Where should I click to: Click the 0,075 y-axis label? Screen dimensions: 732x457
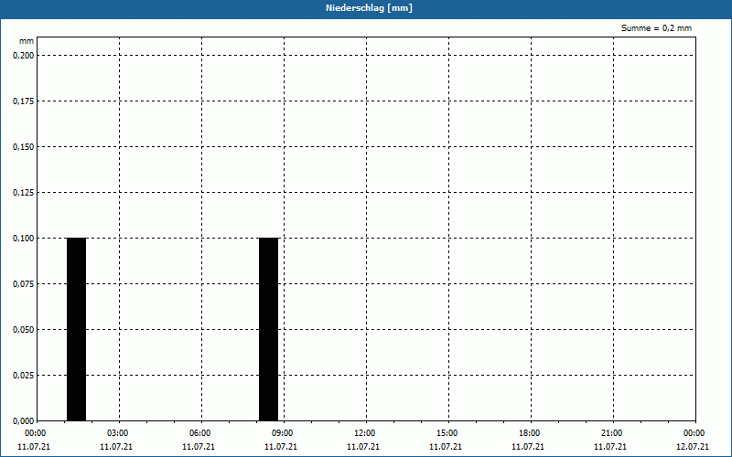pos(24,284)
